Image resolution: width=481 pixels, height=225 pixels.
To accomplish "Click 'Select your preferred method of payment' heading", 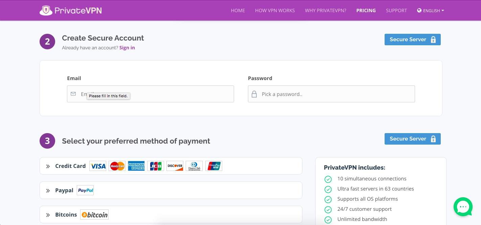I will point(136,141).
